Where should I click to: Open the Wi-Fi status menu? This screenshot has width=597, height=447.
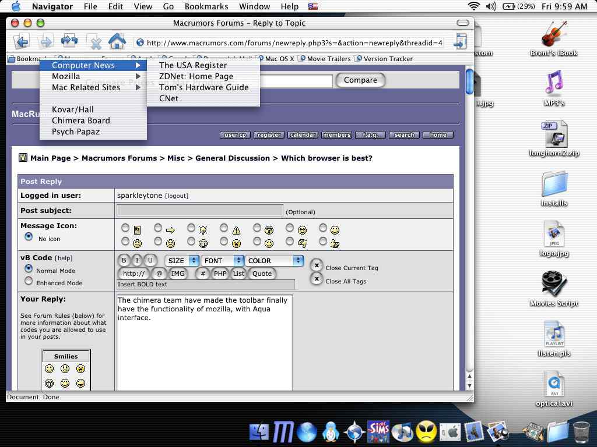pos(473,6)
